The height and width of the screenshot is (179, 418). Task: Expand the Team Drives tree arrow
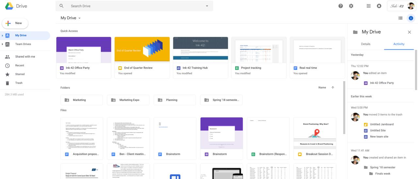coord(3,44)
